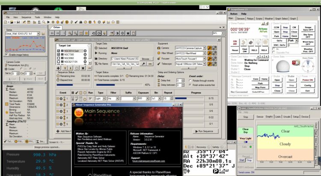Click rotate counterclockwise icon in image toolbar
The image size is (321, 176).
(93, 33)
